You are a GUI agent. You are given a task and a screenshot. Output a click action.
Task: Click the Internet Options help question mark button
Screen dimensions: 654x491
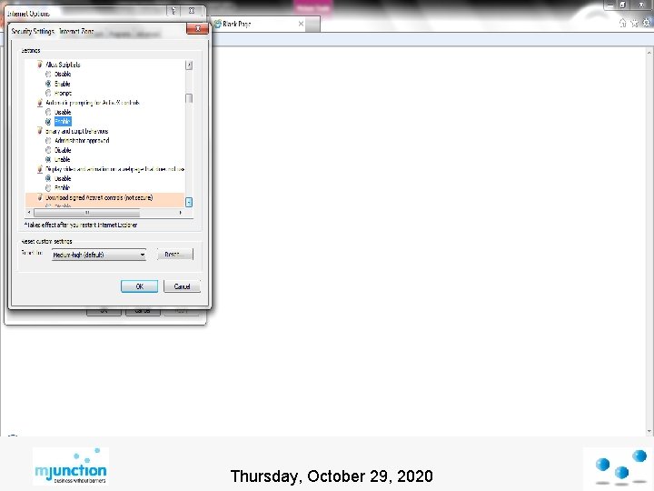pos(173,11)
